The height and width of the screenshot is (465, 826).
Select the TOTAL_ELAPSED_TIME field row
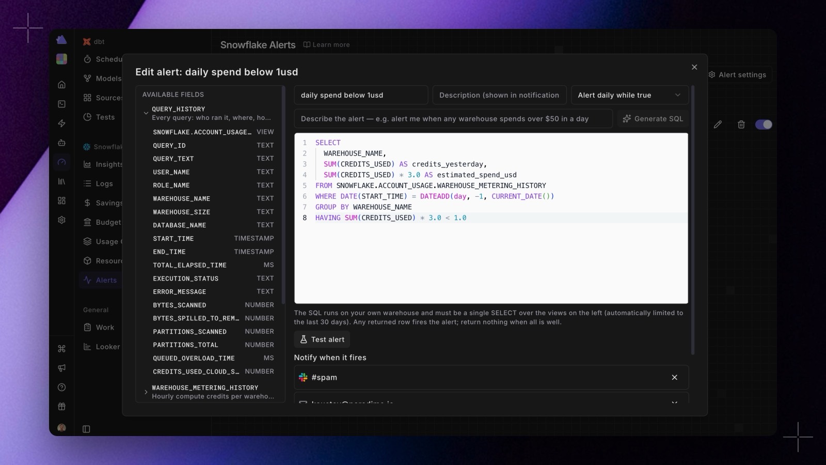click(213, 265)
